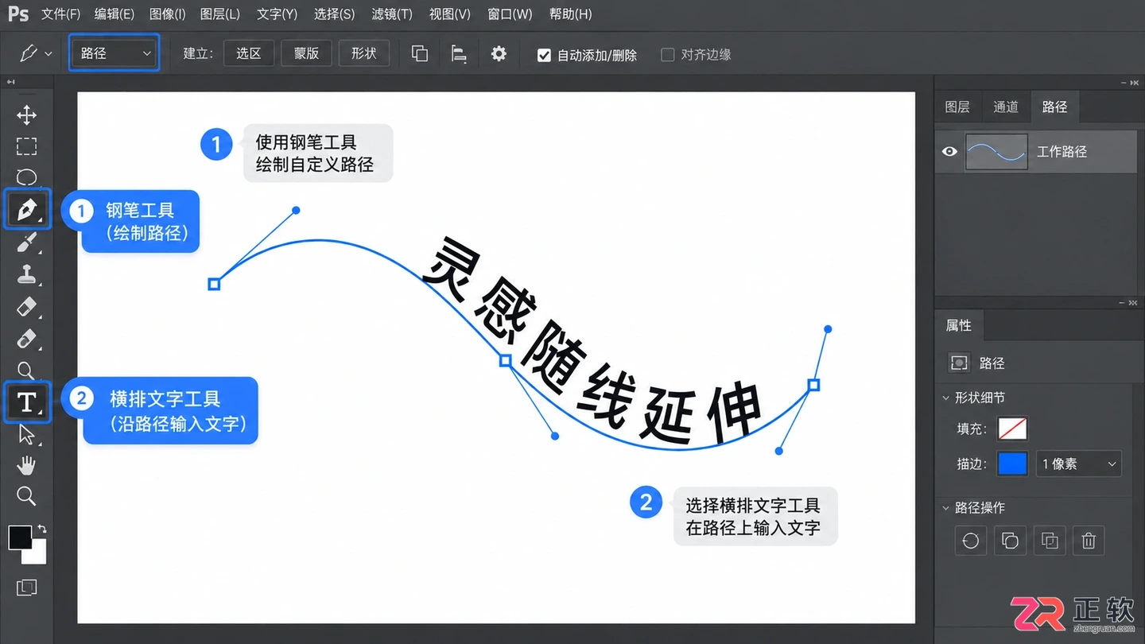Image resolution: width=1145 pixels, height=644 pixels.
Task: Open the 文字(Y) menu
Action: click(277, 14)
